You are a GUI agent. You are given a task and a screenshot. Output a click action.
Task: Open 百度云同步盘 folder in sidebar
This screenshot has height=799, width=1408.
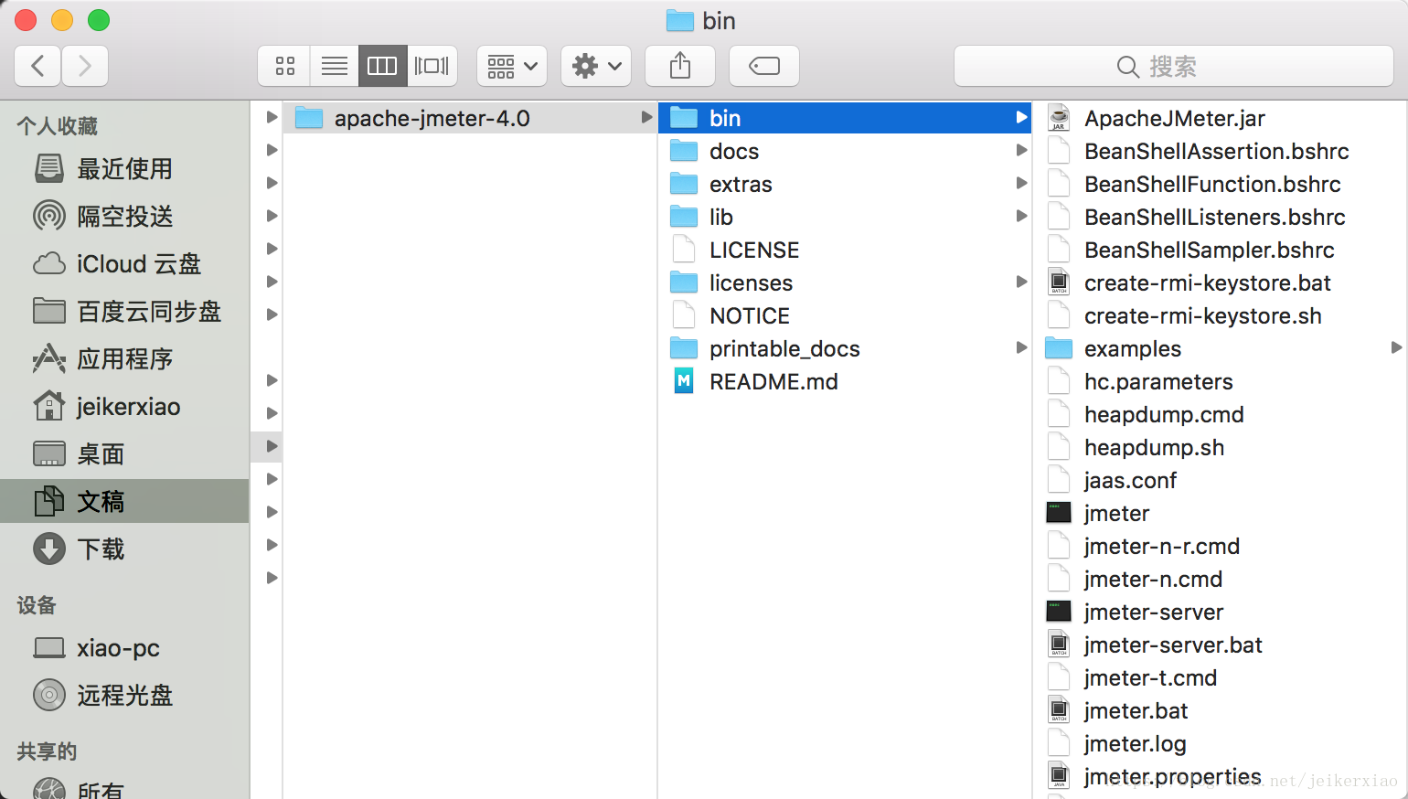pyautogui.click(x=124, y=312)
